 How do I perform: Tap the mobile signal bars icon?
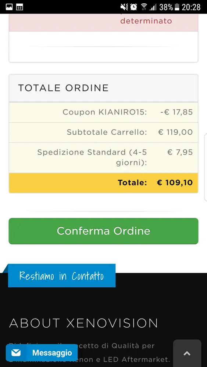click(153, 7)
